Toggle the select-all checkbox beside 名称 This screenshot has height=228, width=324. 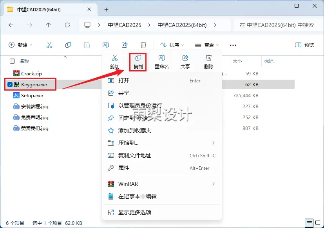13,61
